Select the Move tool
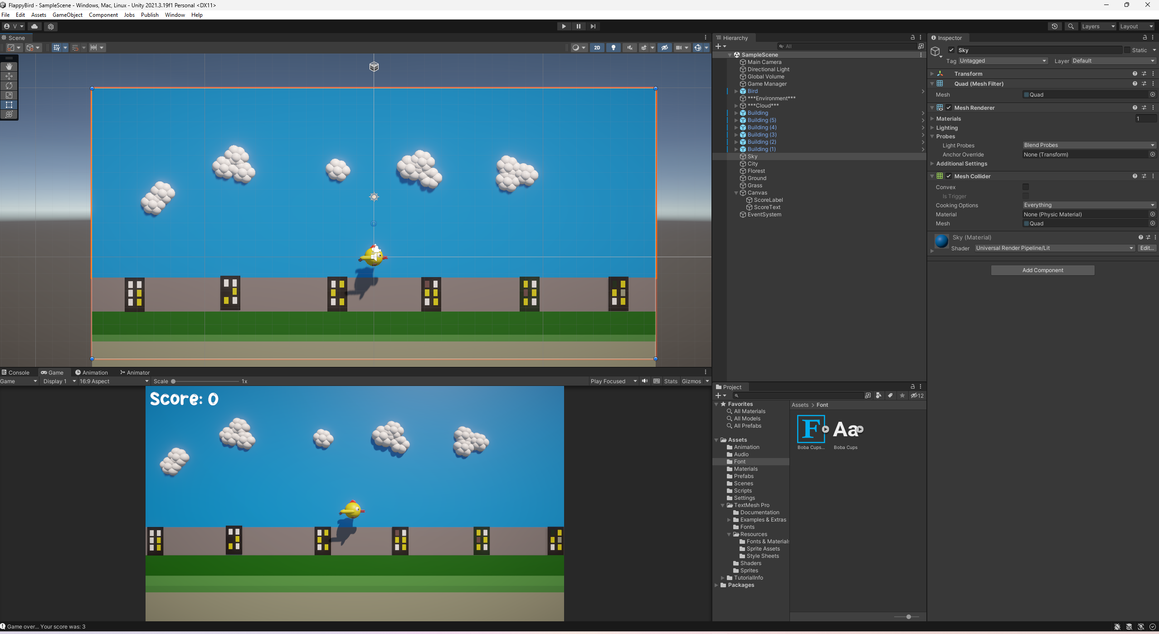Image resolution: width=1159 pixels, height=634 pixels. pos(9,76)
